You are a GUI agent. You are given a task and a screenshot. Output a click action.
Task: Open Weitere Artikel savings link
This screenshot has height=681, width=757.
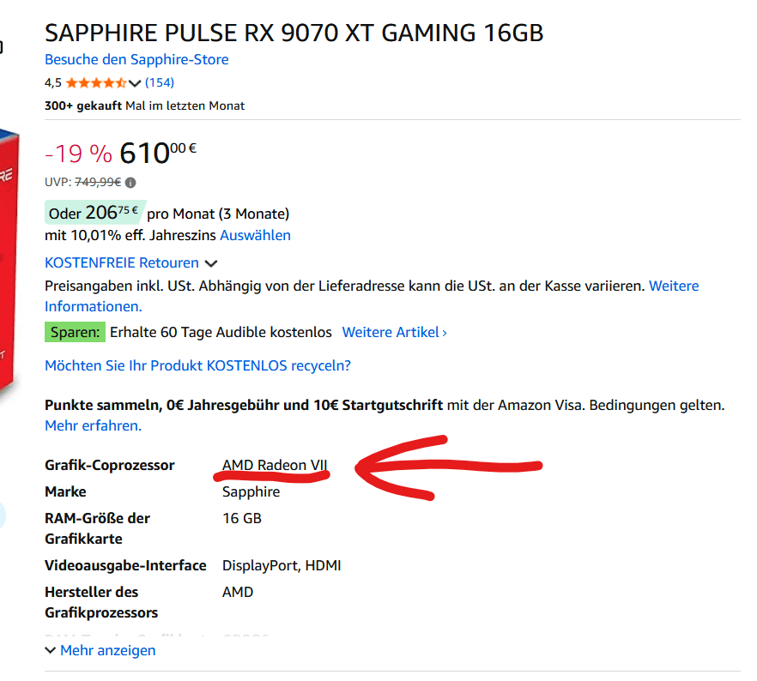point(394,333)
